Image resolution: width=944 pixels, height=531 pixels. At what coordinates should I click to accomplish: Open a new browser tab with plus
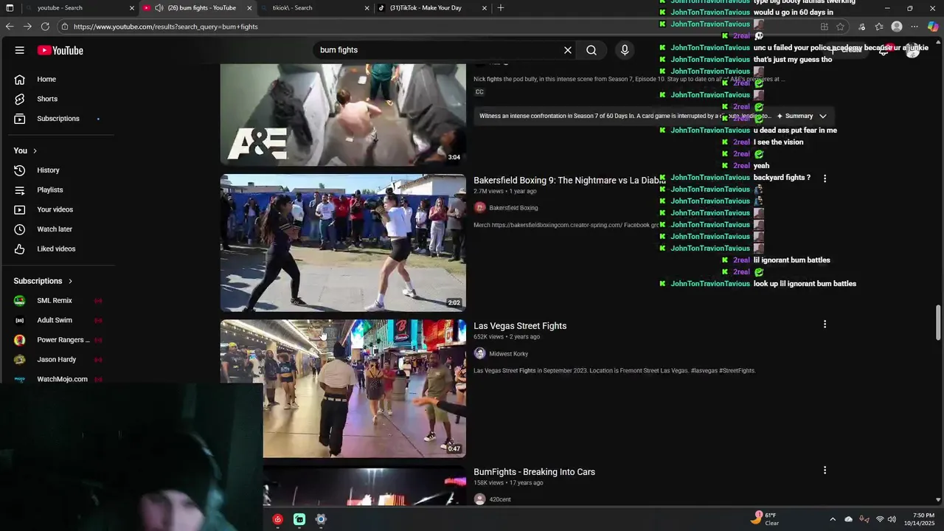point(501,8)
